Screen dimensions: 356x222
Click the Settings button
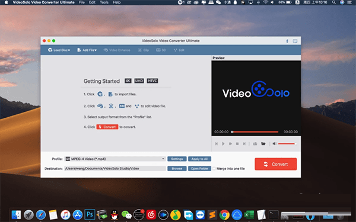[x=177, y=159]
